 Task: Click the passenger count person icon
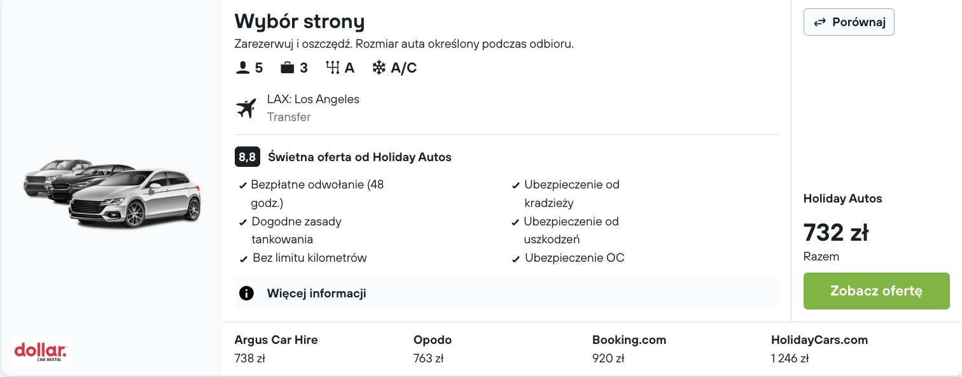tap(242, 68)
